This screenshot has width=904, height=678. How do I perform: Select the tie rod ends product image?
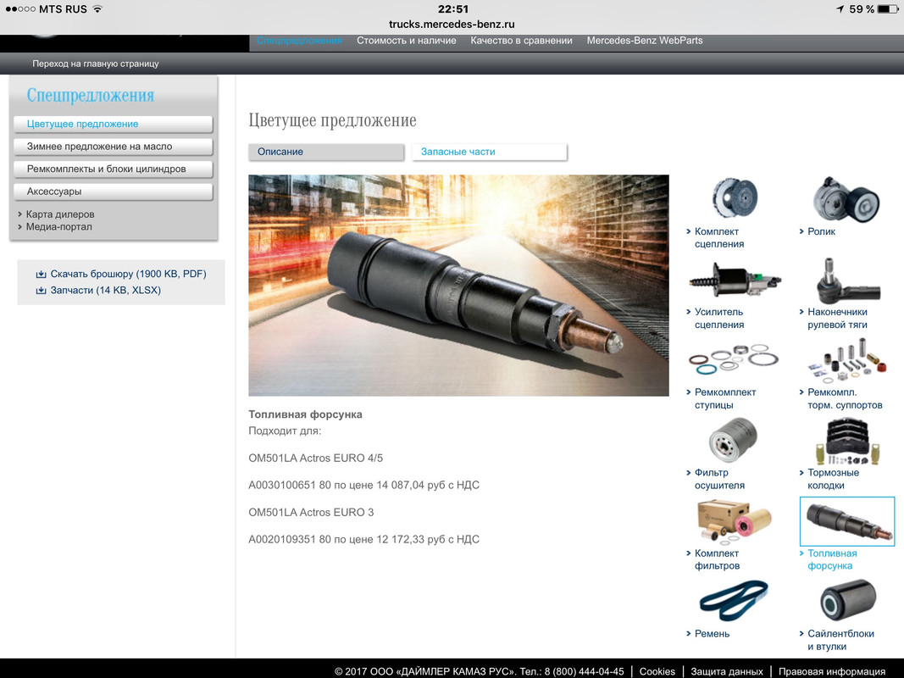tap(846, 281)
